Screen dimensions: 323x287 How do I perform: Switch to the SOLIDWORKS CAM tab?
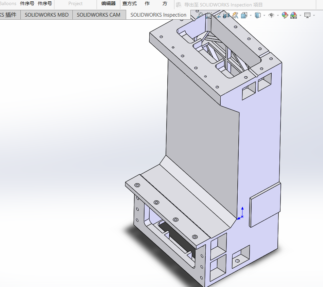coord(99,15)
